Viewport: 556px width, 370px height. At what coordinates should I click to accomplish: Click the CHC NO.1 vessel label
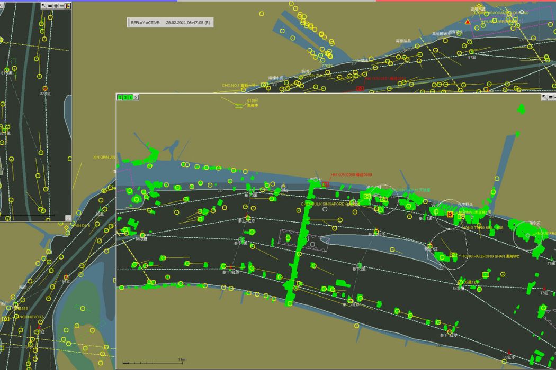click(x=238, y=85)
